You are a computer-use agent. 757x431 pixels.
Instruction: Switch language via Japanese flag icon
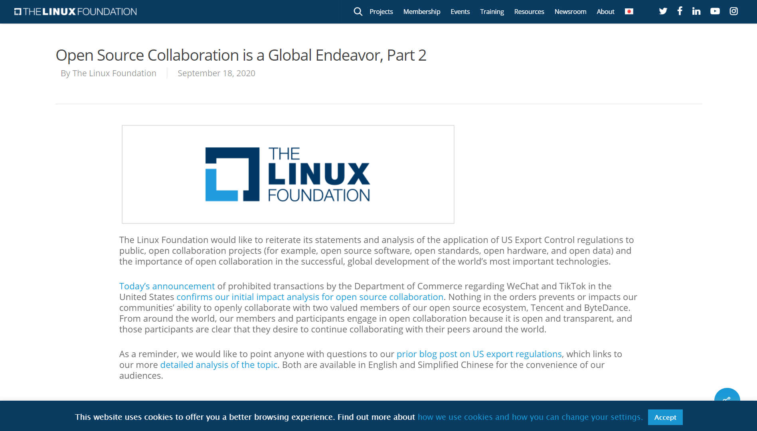(x=629, y=12)
